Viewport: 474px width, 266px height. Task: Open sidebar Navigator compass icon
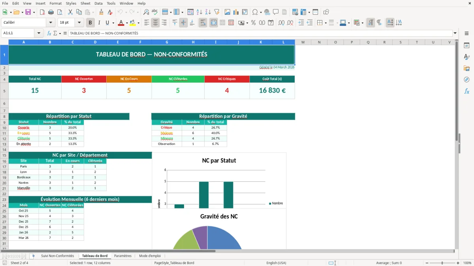(466, 80)
